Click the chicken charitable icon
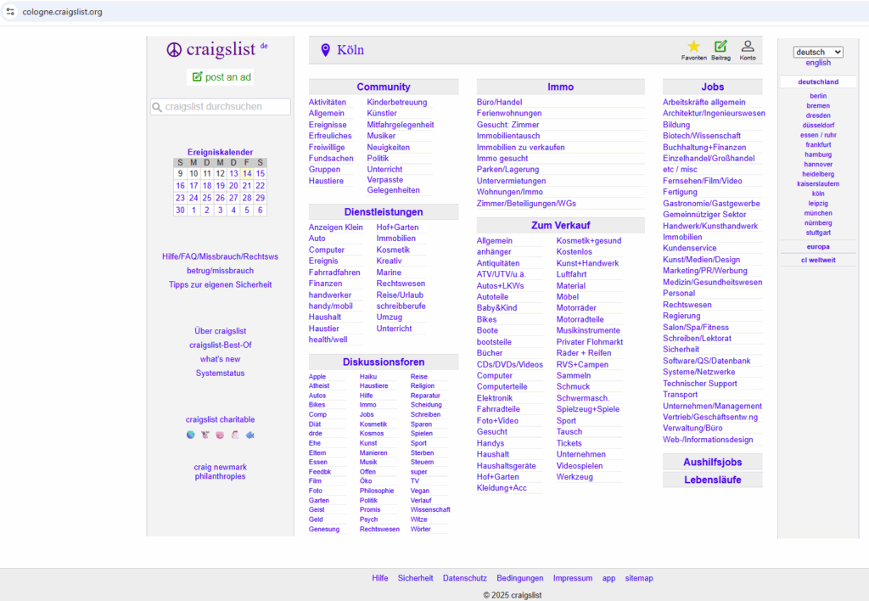Image resolution: width=869 pixels, height=601 pixels. pos(235,435)
